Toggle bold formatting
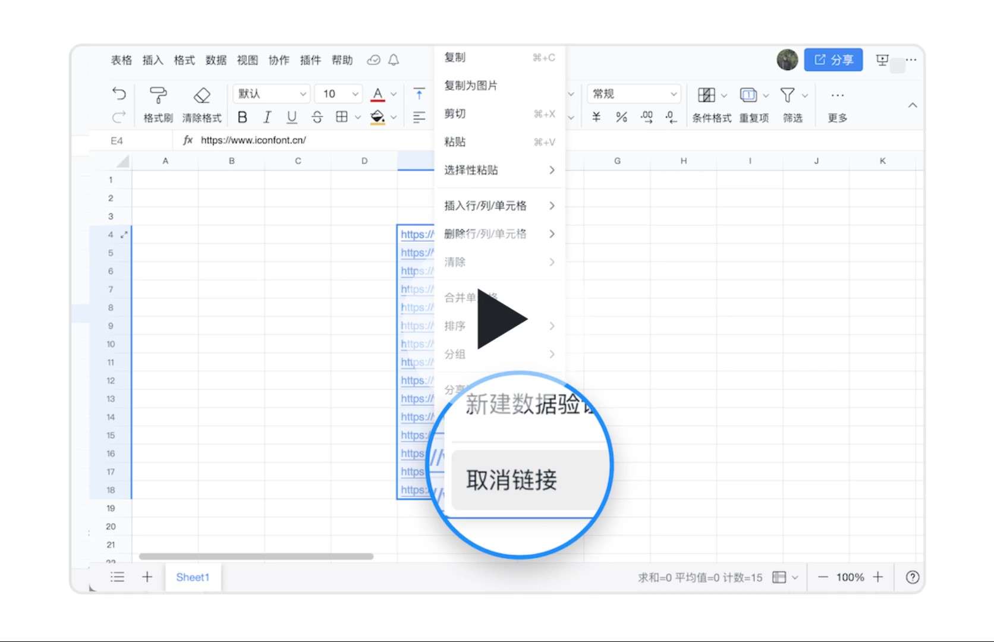The image size is (994, 642). (x=243, y=117)
